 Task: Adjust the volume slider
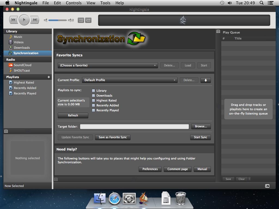pyautogui.click(x=57, y=20)
